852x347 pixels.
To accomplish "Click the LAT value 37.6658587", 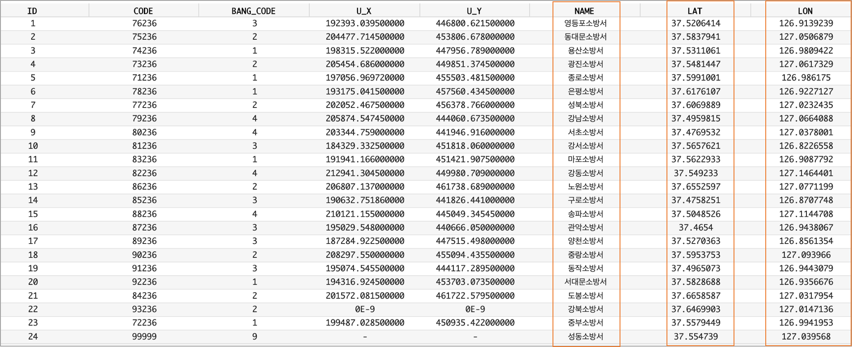I will pos(696,295).
